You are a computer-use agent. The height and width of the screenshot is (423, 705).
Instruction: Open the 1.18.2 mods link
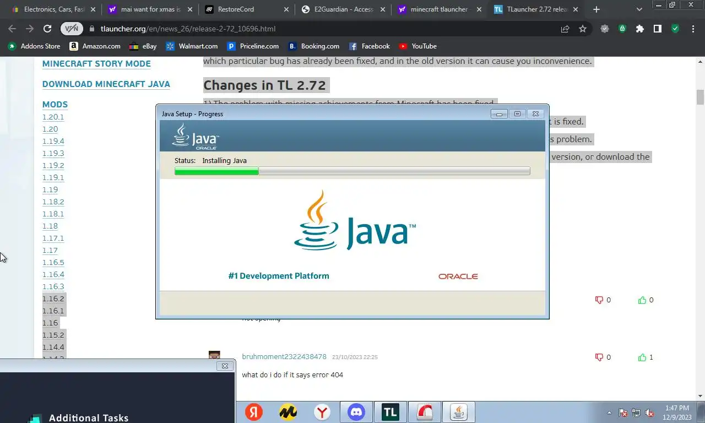tap(53, 202)
